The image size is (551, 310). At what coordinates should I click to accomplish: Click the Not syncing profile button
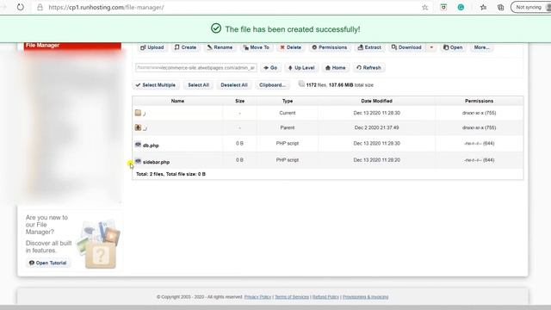click(530, 7)
